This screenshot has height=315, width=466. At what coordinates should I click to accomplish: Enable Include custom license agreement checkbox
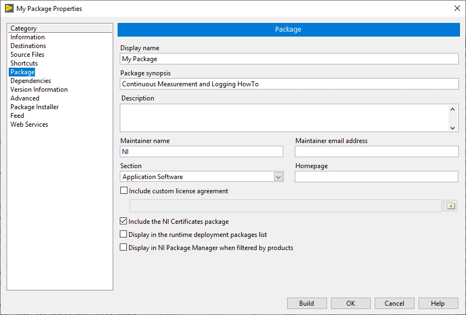[x=124, y=191]
